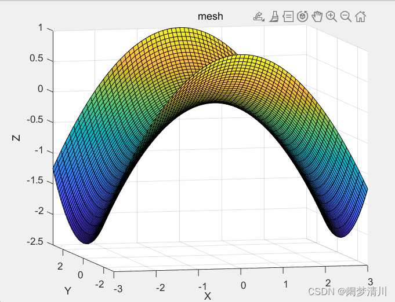Click Y-axis tick label 0
The image size is (395, 302).
81,275
